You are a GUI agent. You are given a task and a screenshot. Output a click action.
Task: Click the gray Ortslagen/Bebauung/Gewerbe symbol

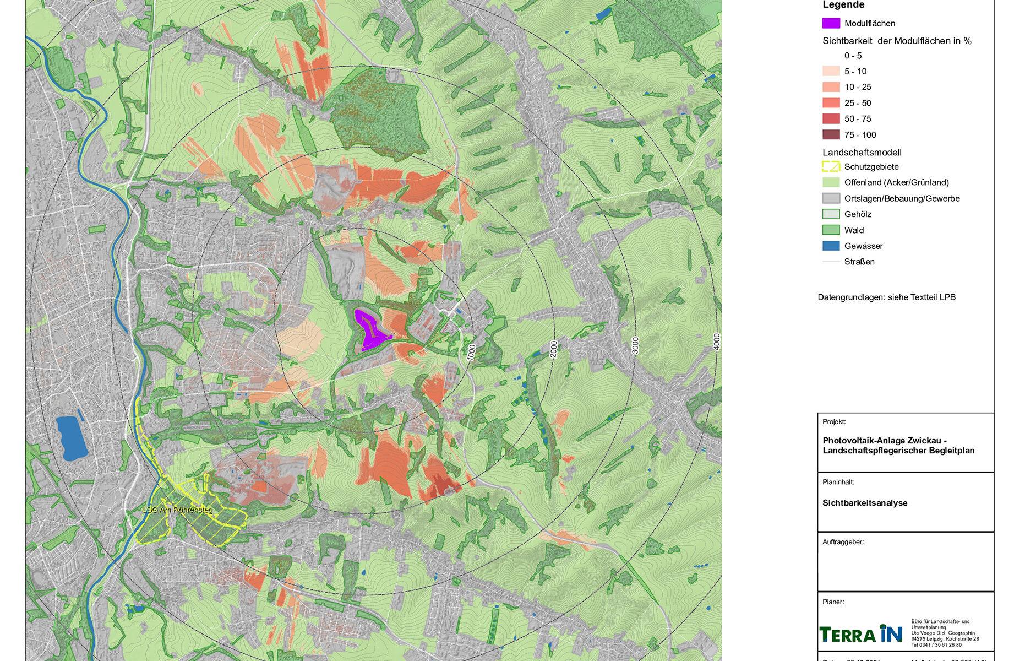(x=831, y=198)
